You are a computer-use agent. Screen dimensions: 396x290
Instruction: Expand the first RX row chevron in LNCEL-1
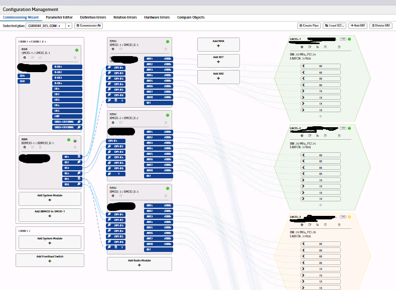tap(304, 66)
